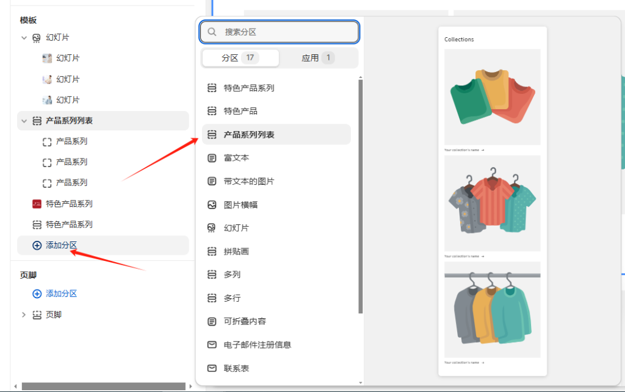Click the search magnifier in 搜索分区 box
Screen dimensions: 625x392
(x=212, y=32)
